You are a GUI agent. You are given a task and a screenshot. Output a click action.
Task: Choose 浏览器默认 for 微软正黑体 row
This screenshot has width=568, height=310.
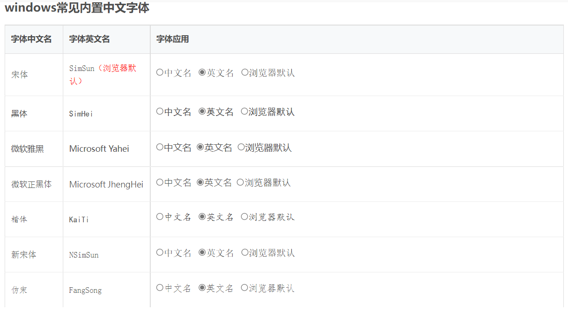pyautogui.click(x=240, y=182)
